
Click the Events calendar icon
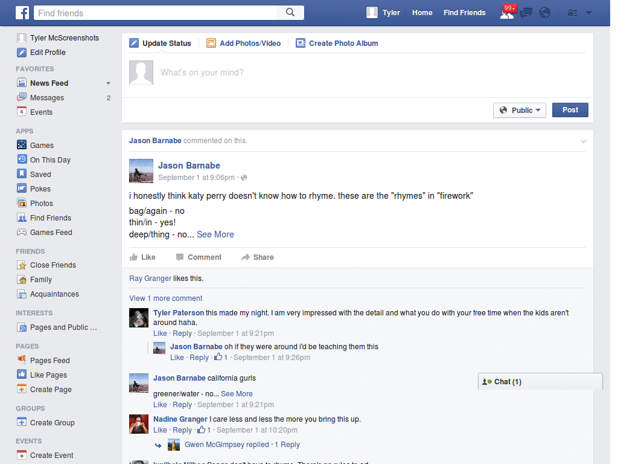pyautogui.click(x=22, y=112)
